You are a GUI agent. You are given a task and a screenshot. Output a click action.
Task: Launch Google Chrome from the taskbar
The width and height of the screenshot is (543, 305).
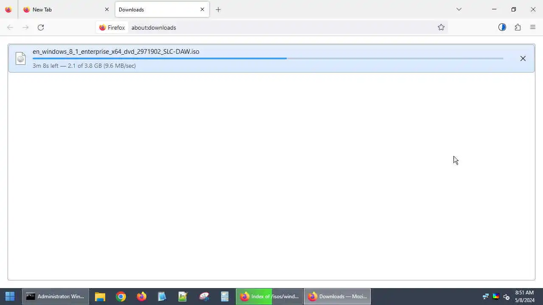pos(121,297)
